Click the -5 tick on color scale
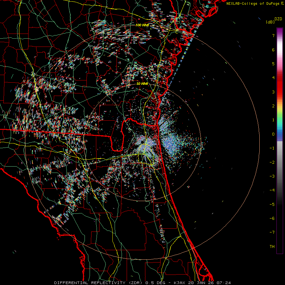Screen dimensions: 285x285 272,205
